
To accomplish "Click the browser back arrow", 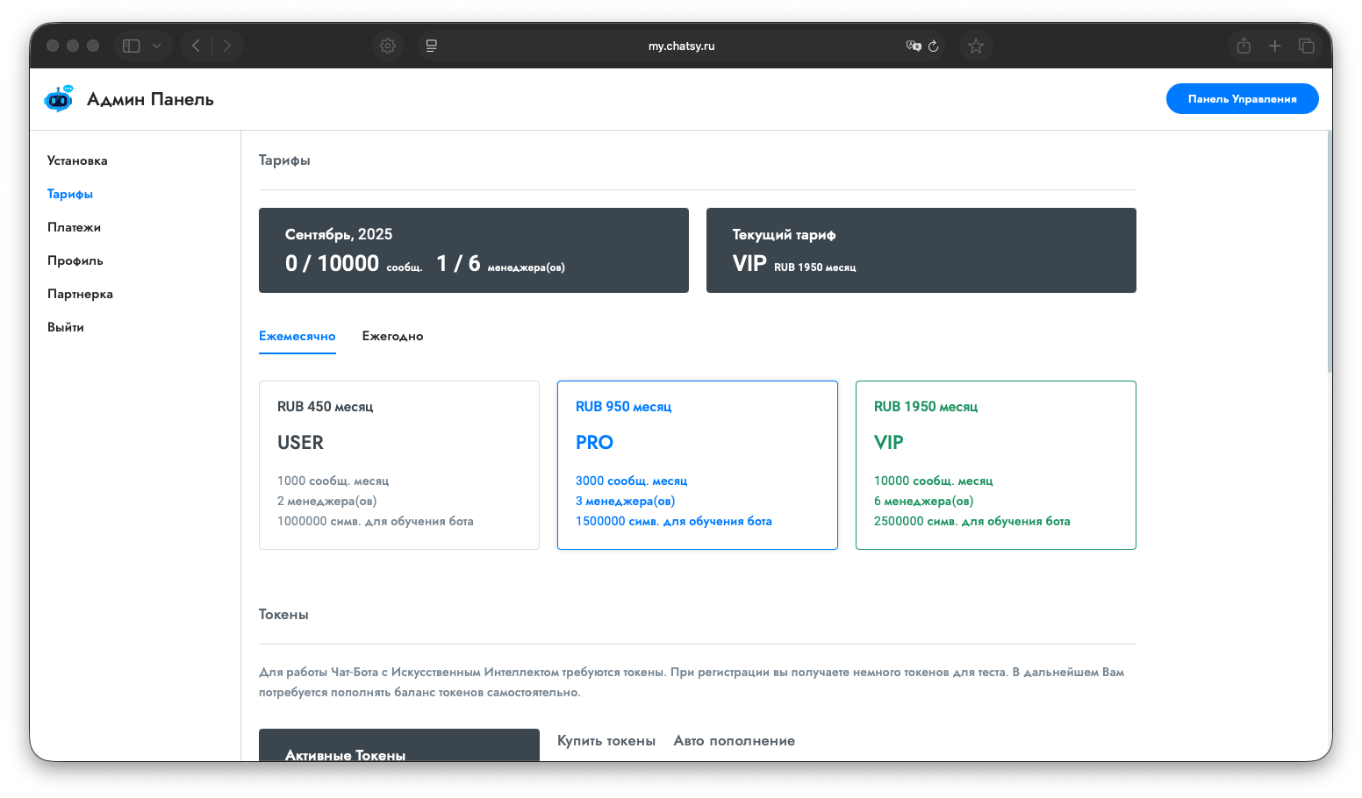I will coord(196,46).
